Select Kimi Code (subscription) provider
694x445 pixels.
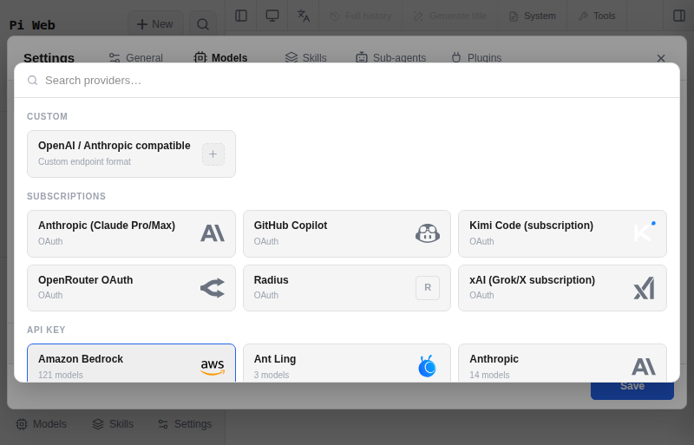(562, 233)
